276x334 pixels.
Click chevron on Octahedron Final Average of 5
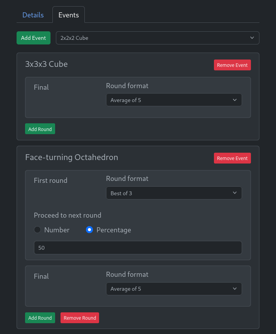[235, 289]
